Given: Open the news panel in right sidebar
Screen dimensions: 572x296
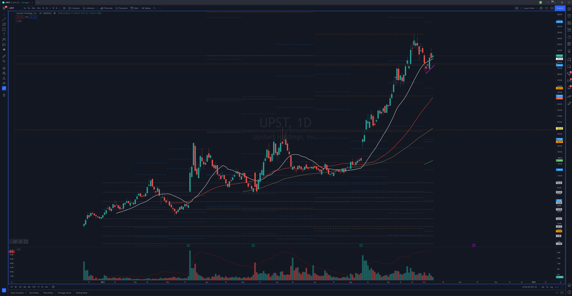Looking at the screenshot, I should click(x=569, y=23).
